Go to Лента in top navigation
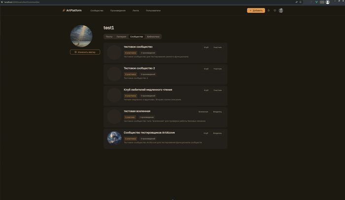Screen dimensions: 345x200 tap(136, 10)
